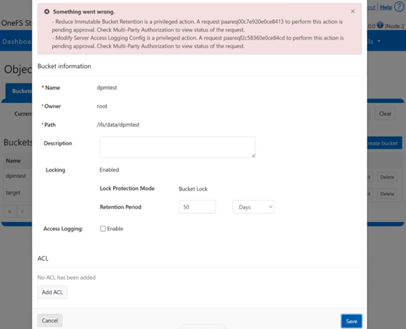Go to first page of buckets list
406x329 pixels.
(x=10, y=211)
